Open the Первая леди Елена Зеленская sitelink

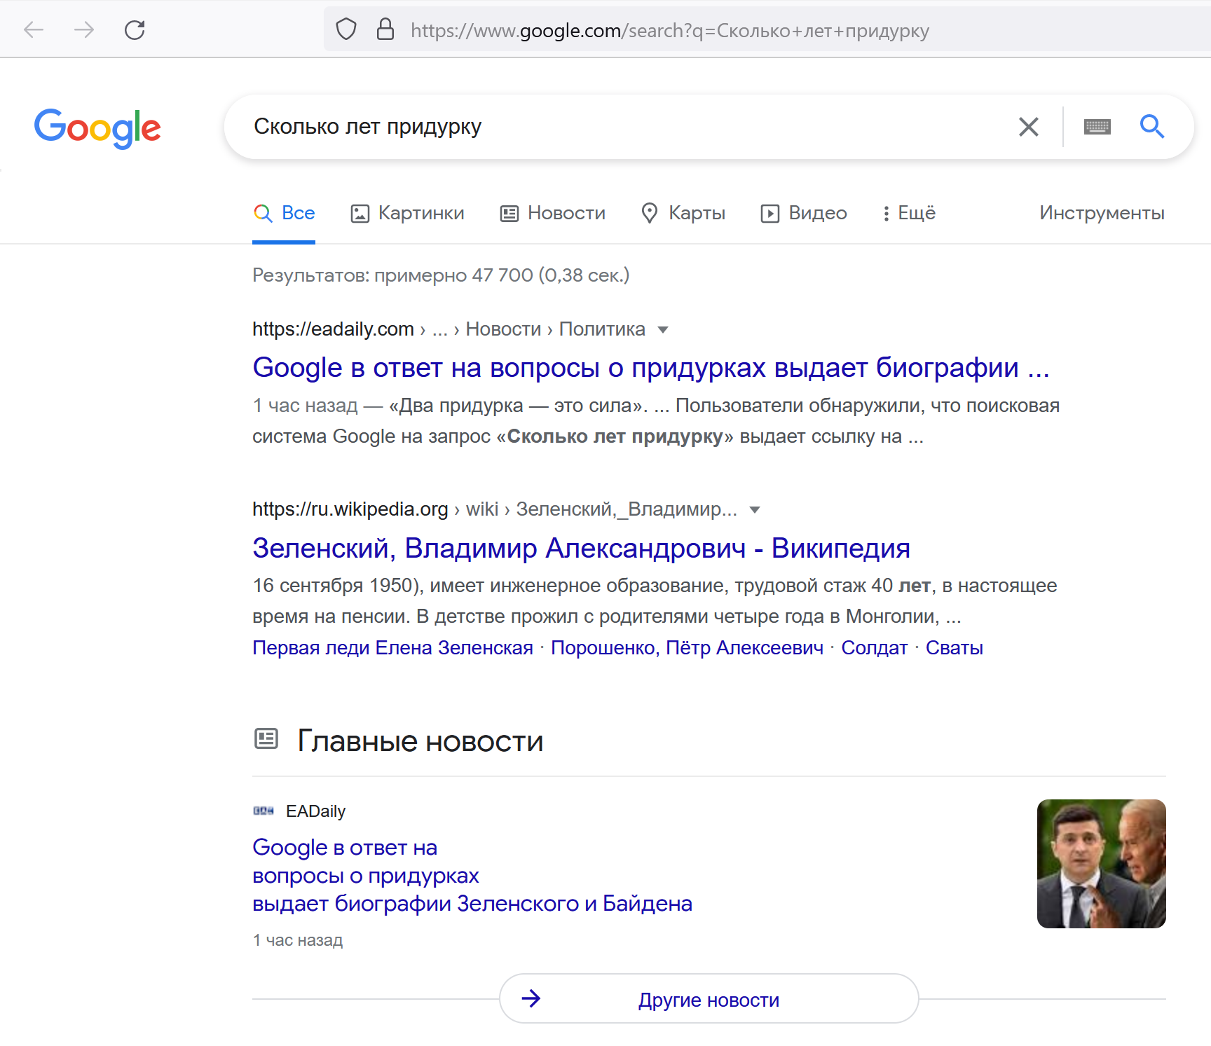coord(392,648)
